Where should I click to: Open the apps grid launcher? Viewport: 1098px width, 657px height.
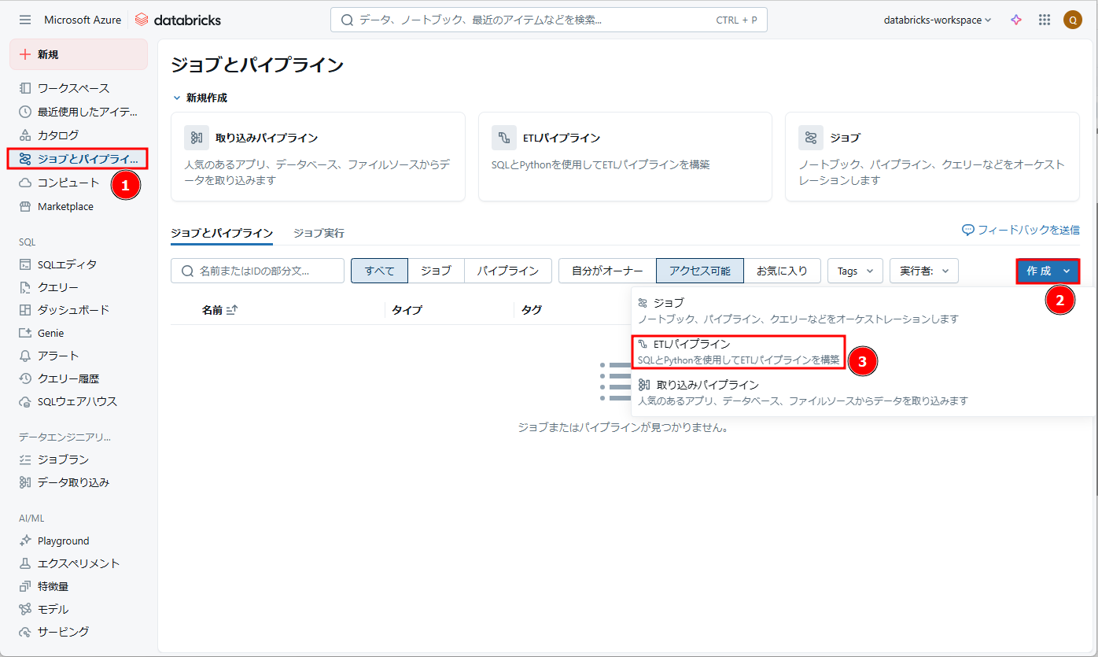(x=1045, y=20)
